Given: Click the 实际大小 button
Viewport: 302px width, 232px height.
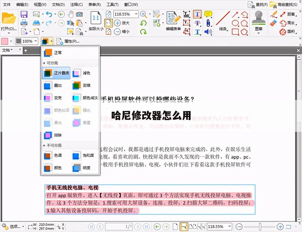Looking at the screenshot, I should (96, 21).
